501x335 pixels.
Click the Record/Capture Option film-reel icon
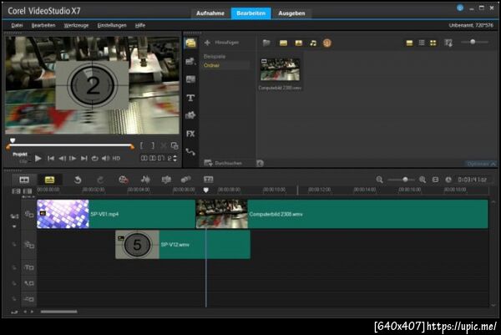point(124,180)
